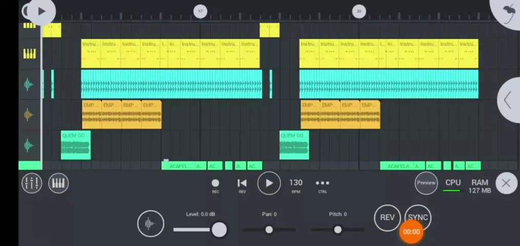The width and height of the screenshot is (520, 246).
Task: Select the yellow piano track icon
Action: coord(29,54)
